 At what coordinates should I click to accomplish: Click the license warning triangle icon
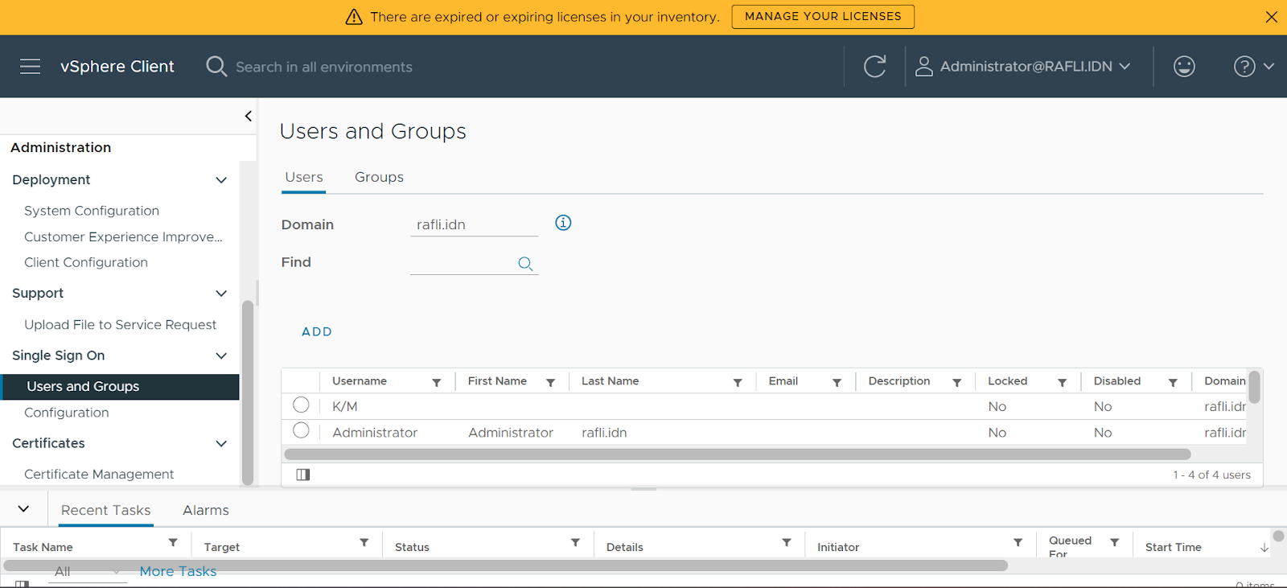pyautogui.click(x=354, y=17)
